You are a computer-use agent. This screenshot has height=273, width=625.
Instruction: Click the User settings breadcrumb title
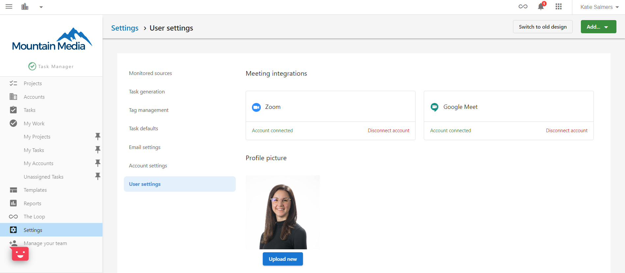pyautogui.click(x=171, y=28)
